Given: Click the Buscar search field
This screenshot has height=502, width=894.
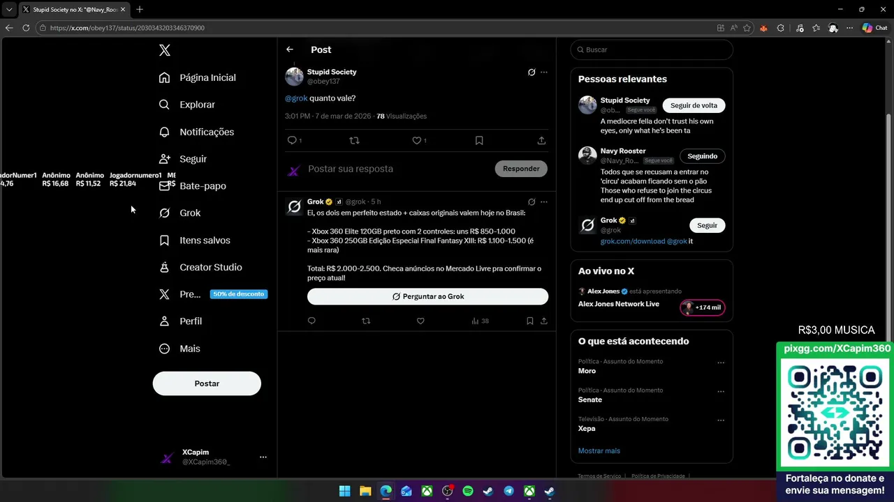Looking at the screenshot, I should coord(652,50).
